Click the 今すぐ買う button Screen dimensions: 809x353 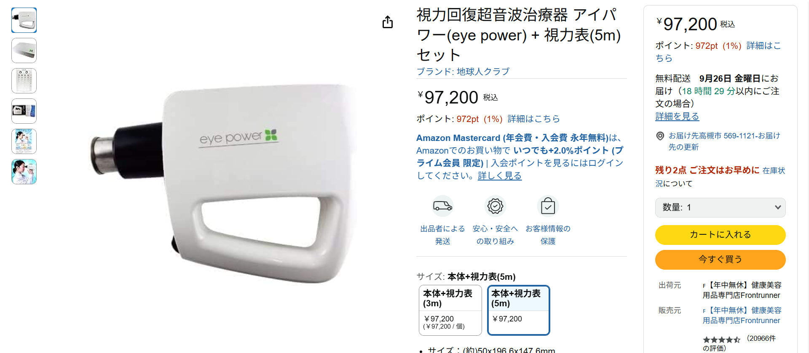[x=720, y=260]
